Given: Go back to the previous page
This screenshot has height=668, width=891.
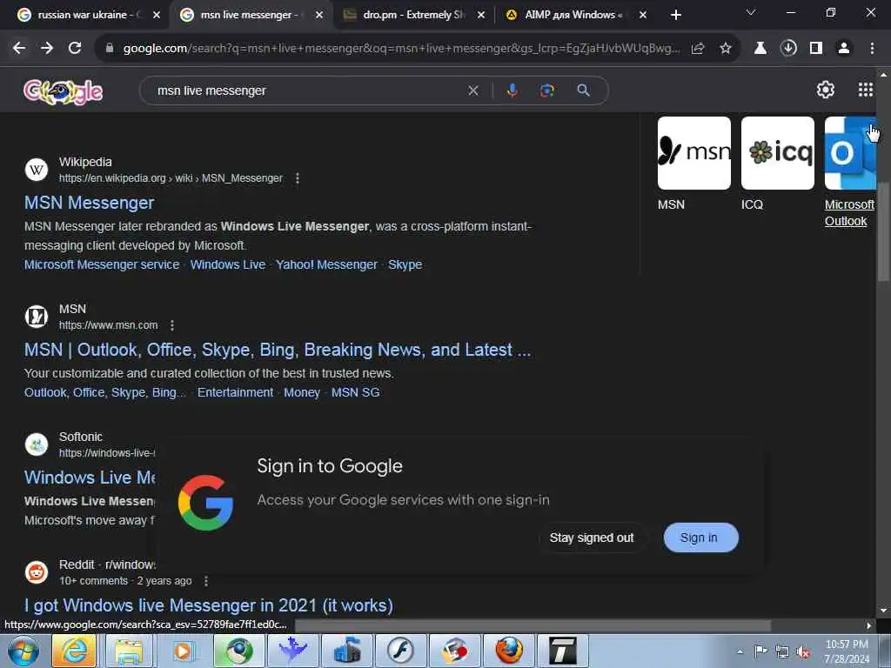Looking at the screenshot, I should point(19,49).
